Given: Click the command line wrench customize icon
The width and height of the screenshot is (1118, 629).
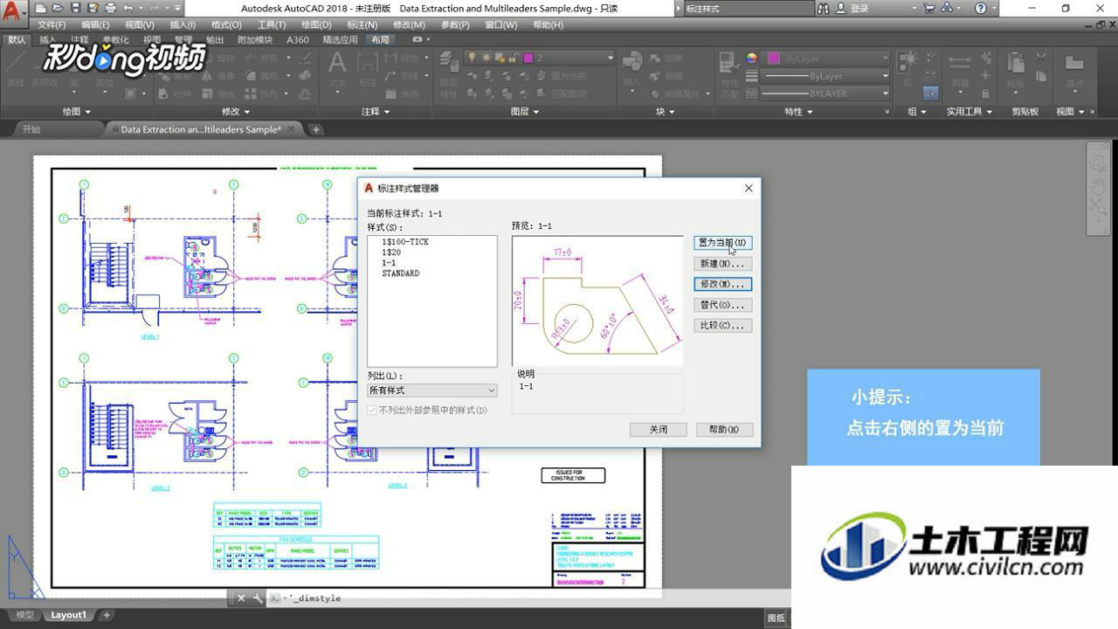Looking at the screenshot, I should pyautogui.click(x=257, y=598).
